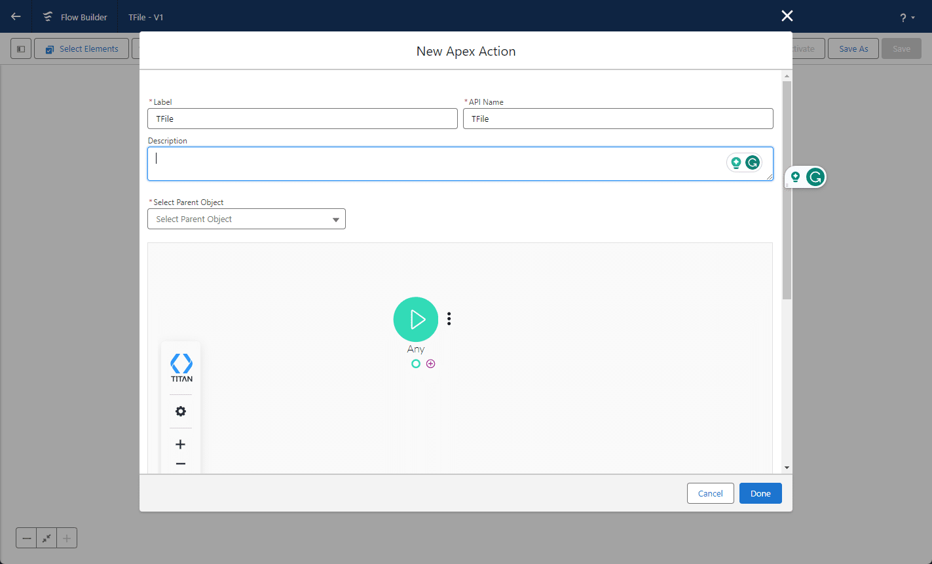Click the purple plus connector under Any
Screen dimensions: 932x564
coord(430,364)
